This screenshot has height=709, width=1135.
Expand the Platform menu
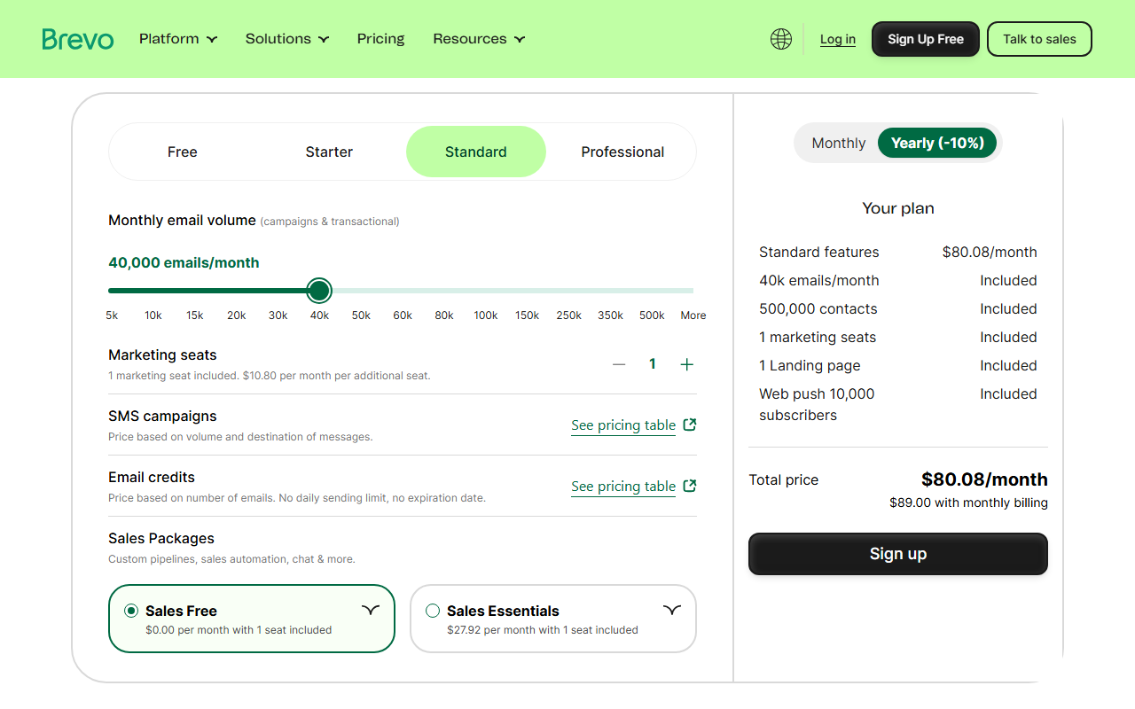[x=178, y=39]
